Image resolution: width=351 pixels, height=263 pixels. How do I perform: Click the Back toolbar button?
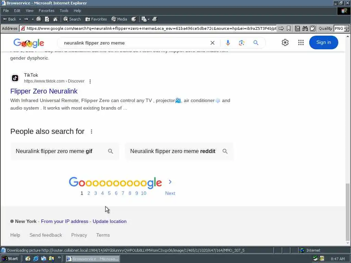(9, 19)
